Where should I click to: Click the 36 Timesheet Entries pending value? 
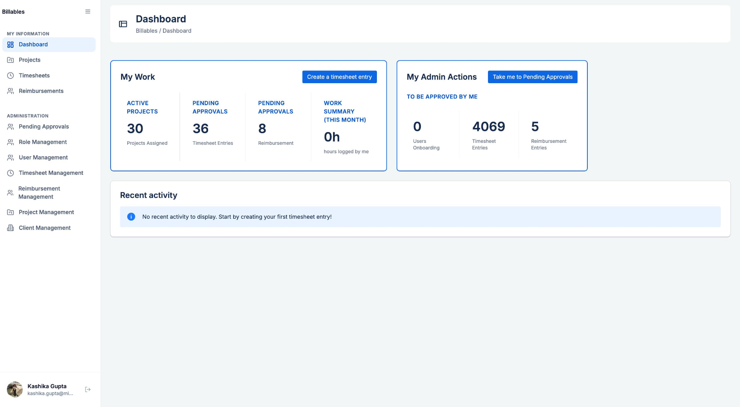click(200, 129)
